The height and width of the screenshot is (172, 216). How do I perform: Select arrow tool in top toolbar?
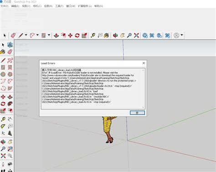5,36
